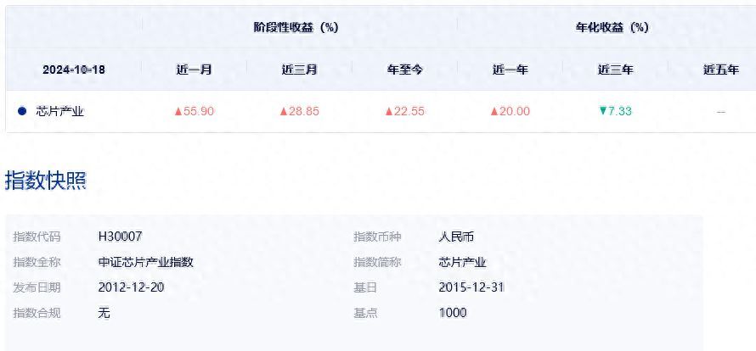Click the 指数快照 section heading
The height and width of the screenshot is (351, 756).
pos(46,181)
